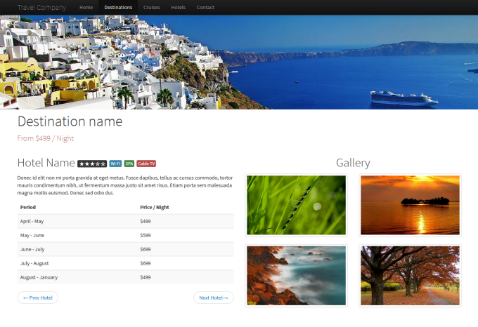Select the May - June period cell

[x=32, y=235]
